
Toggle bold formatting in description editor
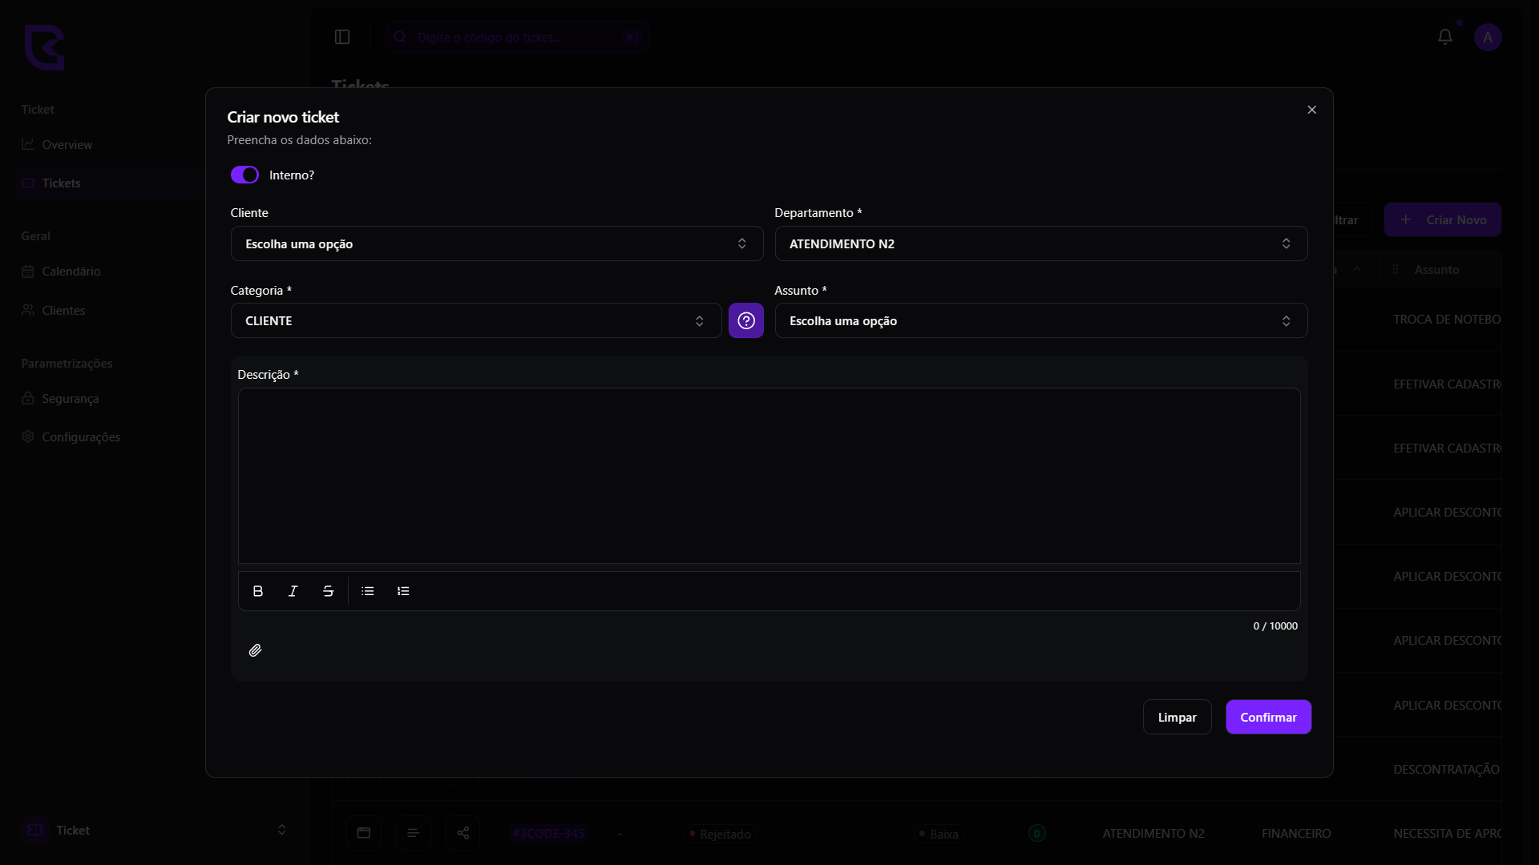click(x=258, y=591)
